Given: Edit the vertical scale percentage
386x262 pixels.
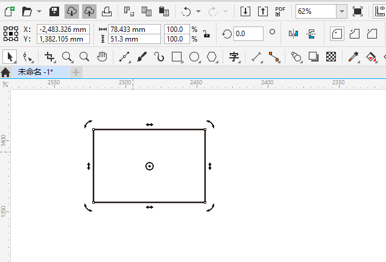Looking at the screenshot, I should [177, 39].
